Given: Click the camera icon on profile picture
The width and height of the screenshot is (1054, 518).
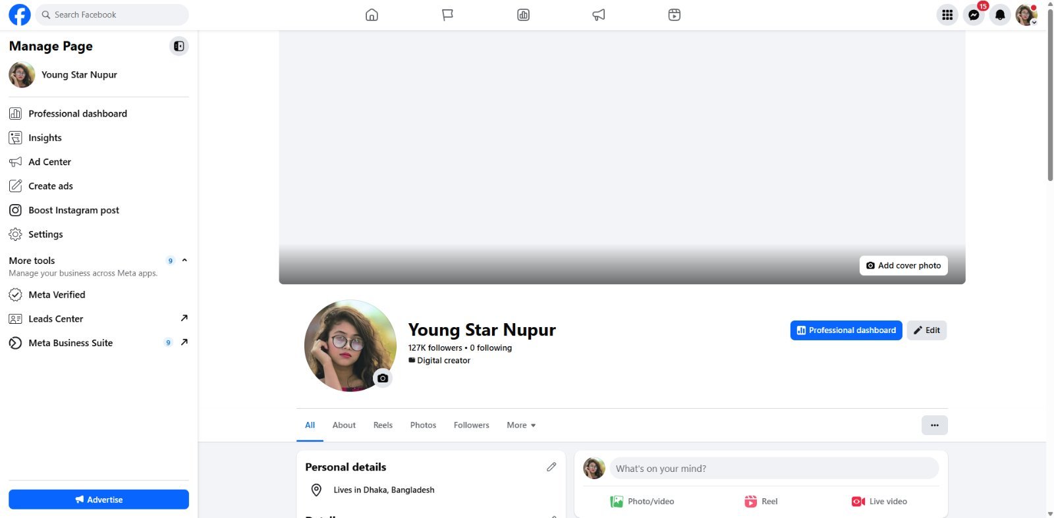Looking at the screenshot, I should click(383, 378).
